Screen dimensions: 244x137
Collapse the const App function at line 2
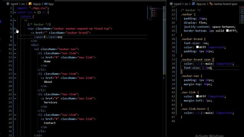pyautogui.click(x=15, y=12)
